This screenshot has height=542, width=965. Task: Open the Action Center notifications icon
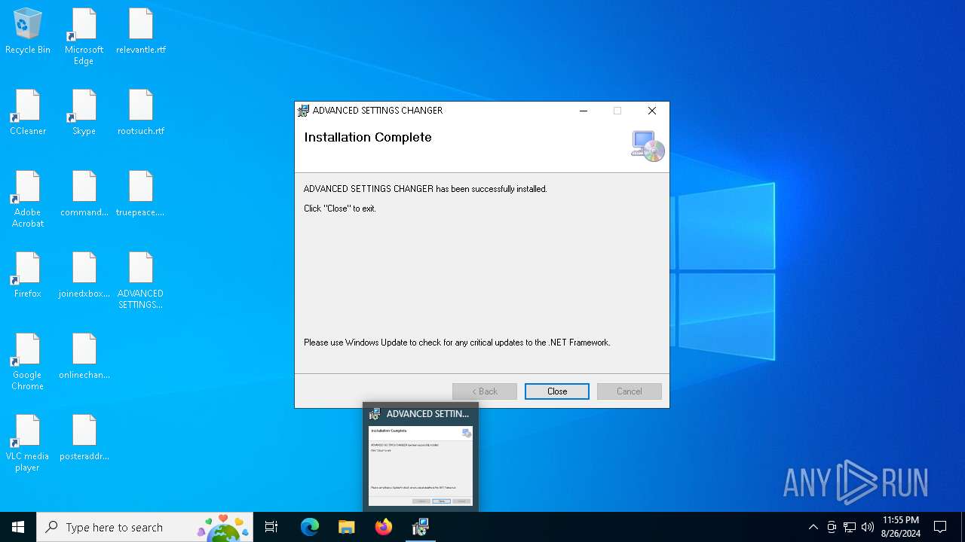coord(940,527)
